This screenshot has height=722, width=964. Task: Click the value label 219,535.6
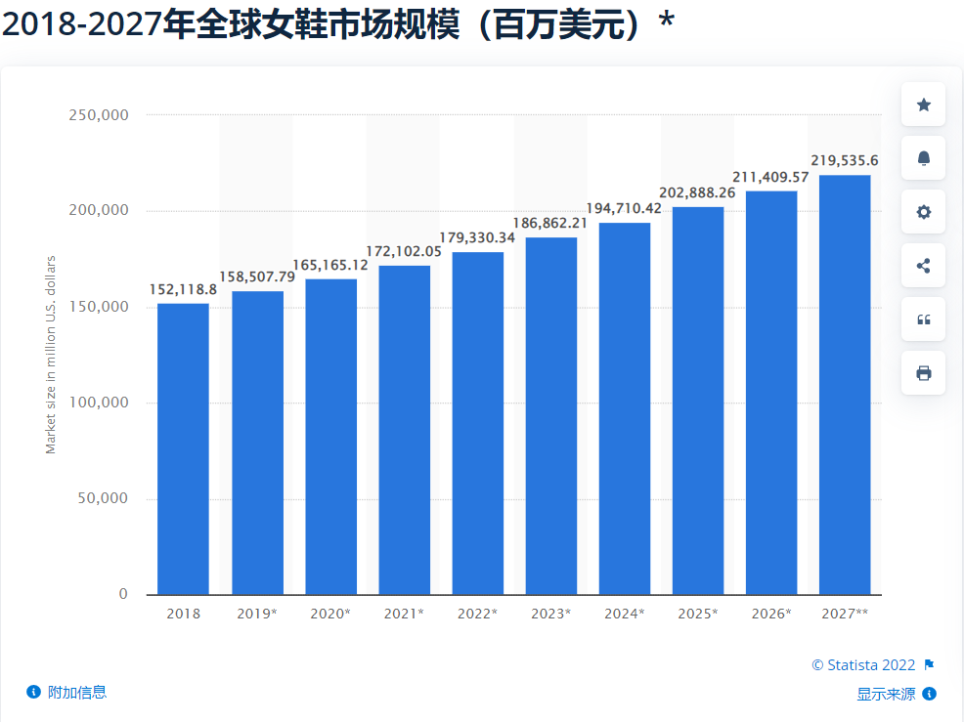point(845,160)
